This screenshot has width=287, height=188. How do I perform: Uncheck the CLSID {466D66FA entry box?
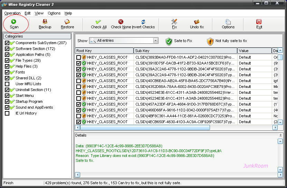(78, 110)
